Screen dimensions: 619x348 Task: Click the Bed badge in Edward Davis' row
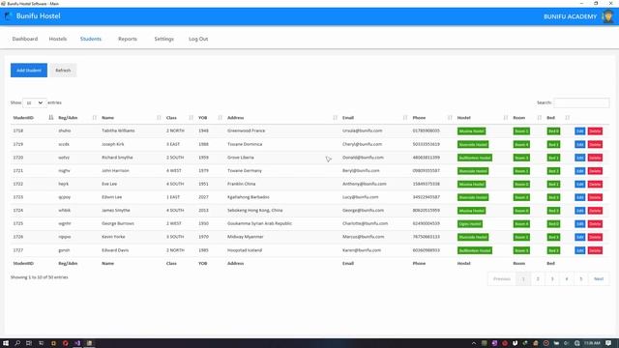[553, 250]
